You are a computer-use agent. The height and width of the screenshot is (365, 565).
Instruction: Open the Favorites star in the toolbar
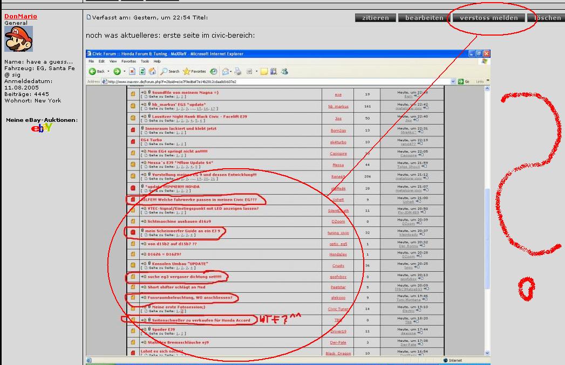coord(194,71)
